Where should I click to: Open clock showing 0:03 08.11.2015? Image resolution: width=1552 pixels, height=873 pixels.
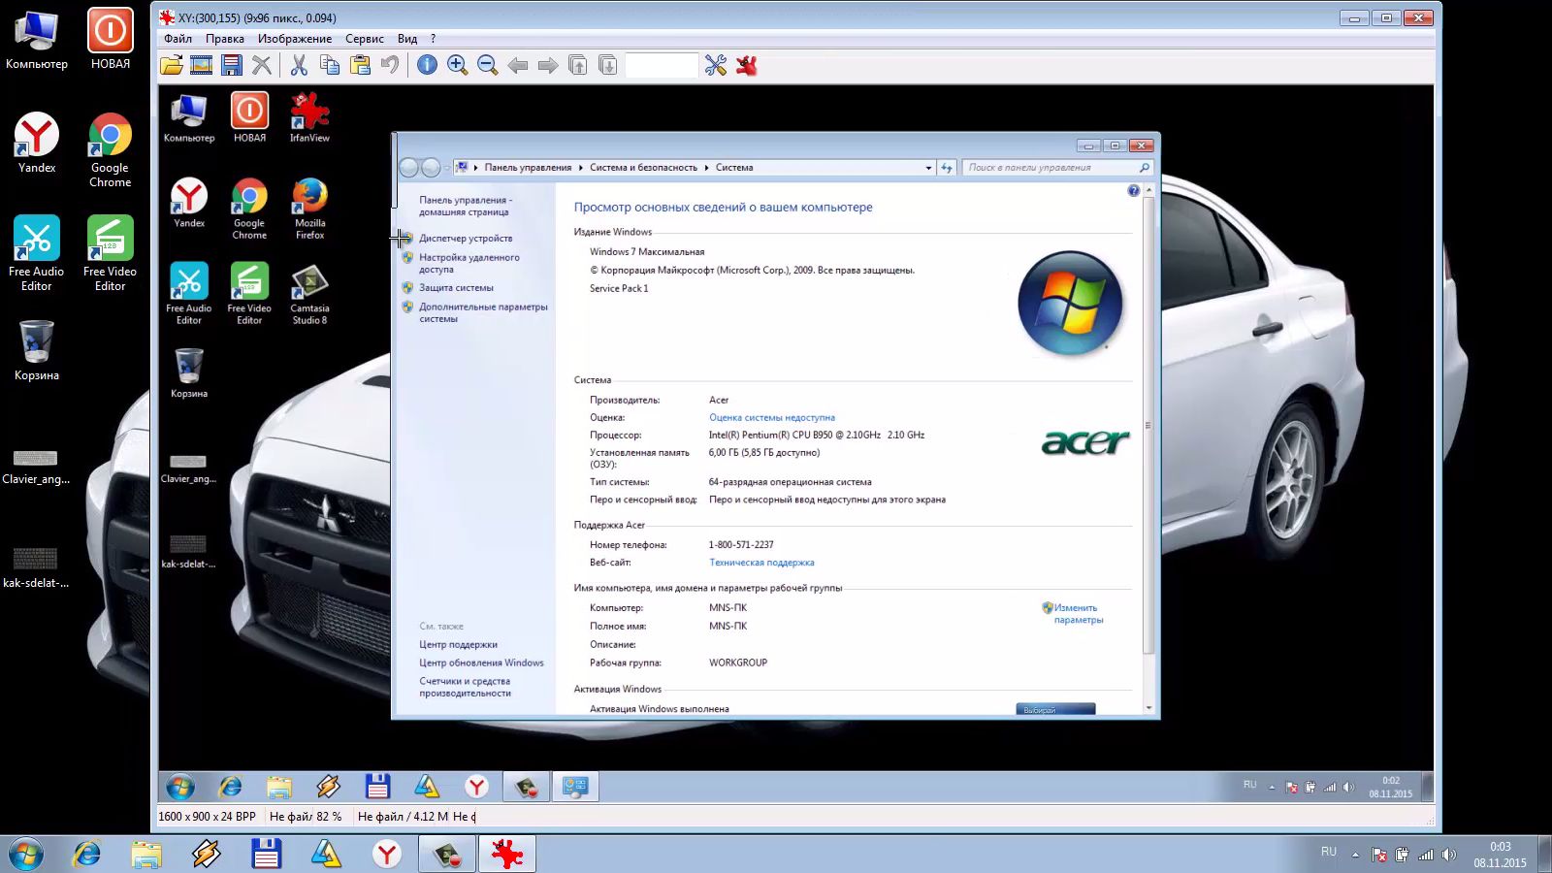click(x=1500, y=855)
